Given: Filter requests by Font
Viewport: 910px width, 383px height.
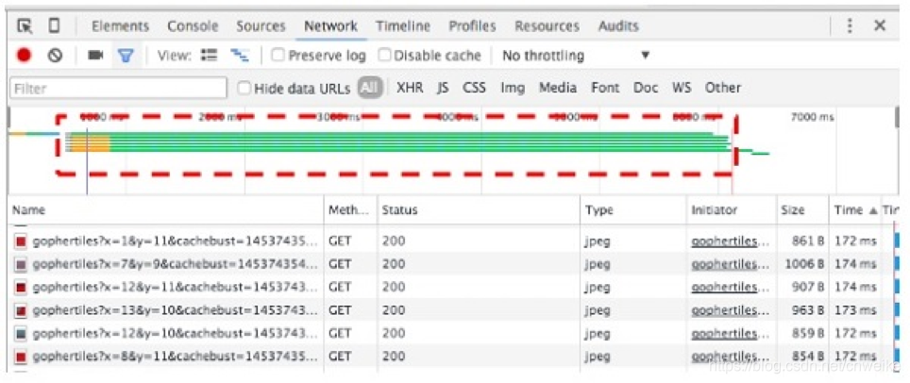Looking at the screenshot, I should click(x=605, y=88).
